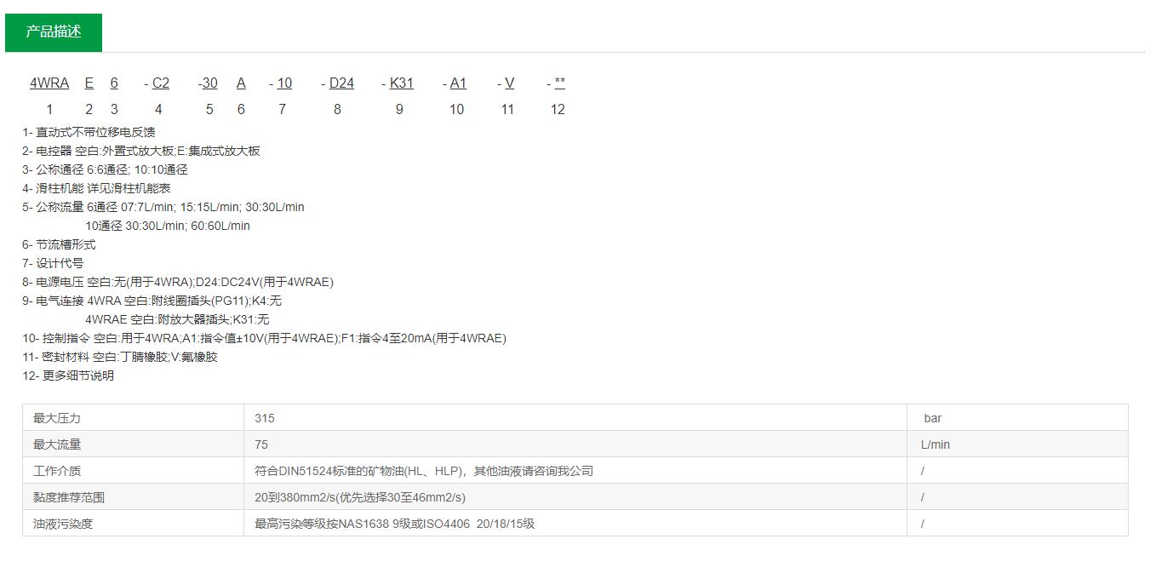Click the L/min unit cell

tap(1017, 444)
